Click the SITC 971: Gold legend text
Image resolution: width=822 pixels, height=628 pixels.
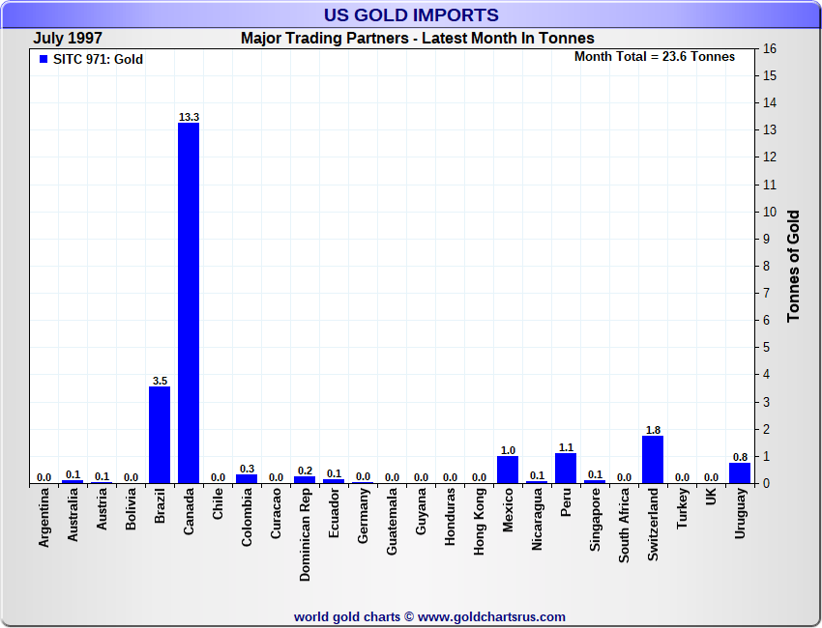point(98,60)
